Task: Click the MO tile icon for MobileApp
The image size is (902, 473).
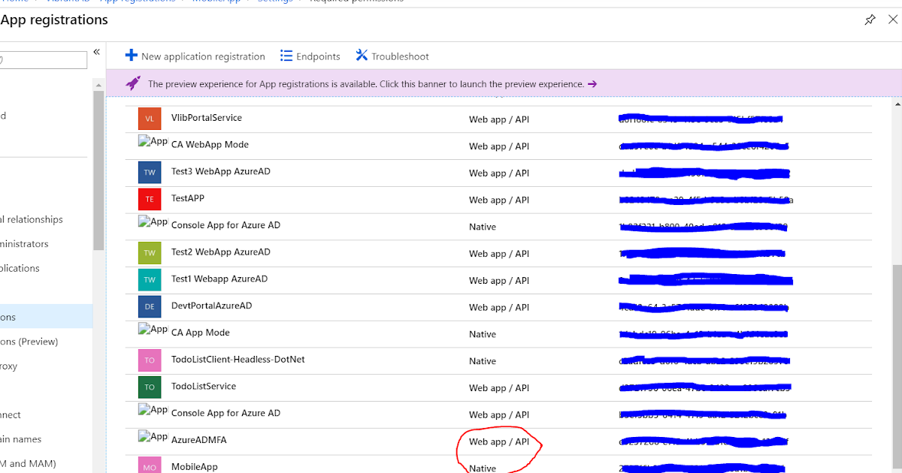Action: [x=150, y=466]
